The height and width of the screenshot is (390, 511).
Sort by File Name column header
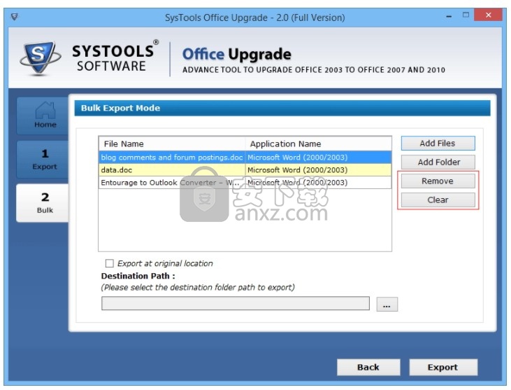pyautogui.click(x=172, y=144)
